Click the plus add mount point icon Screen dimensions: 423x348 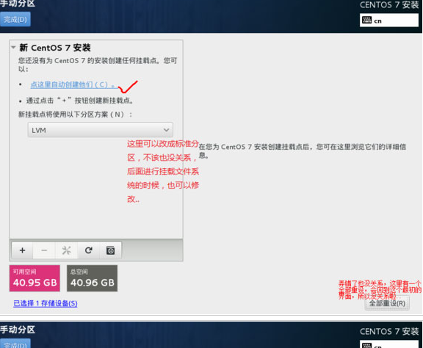(x=22, y=250)
